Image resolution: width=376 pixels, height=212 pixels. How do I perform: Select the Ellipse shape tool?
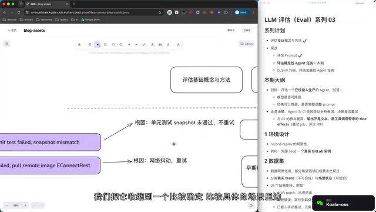[x=121, y=45]
